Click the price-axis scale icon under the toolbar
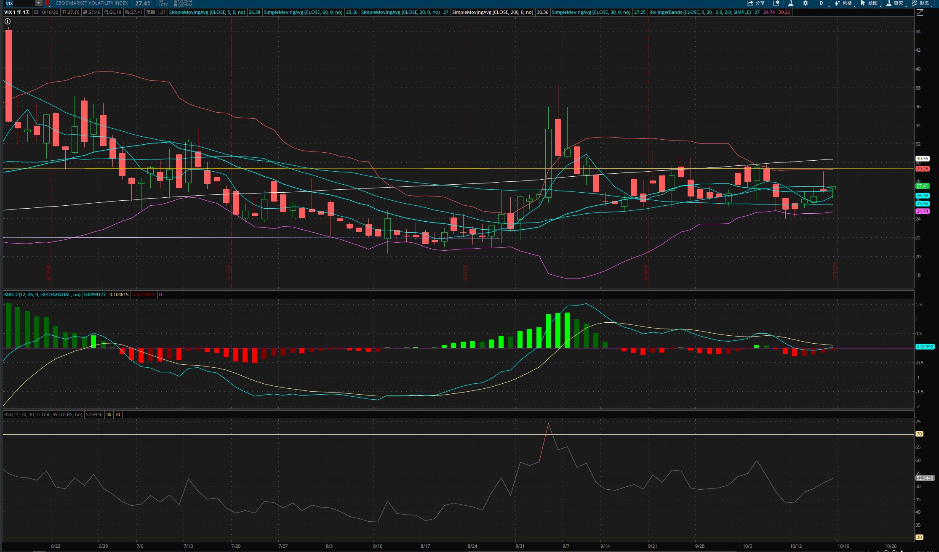939x552 pixels. tap(920, 13)
